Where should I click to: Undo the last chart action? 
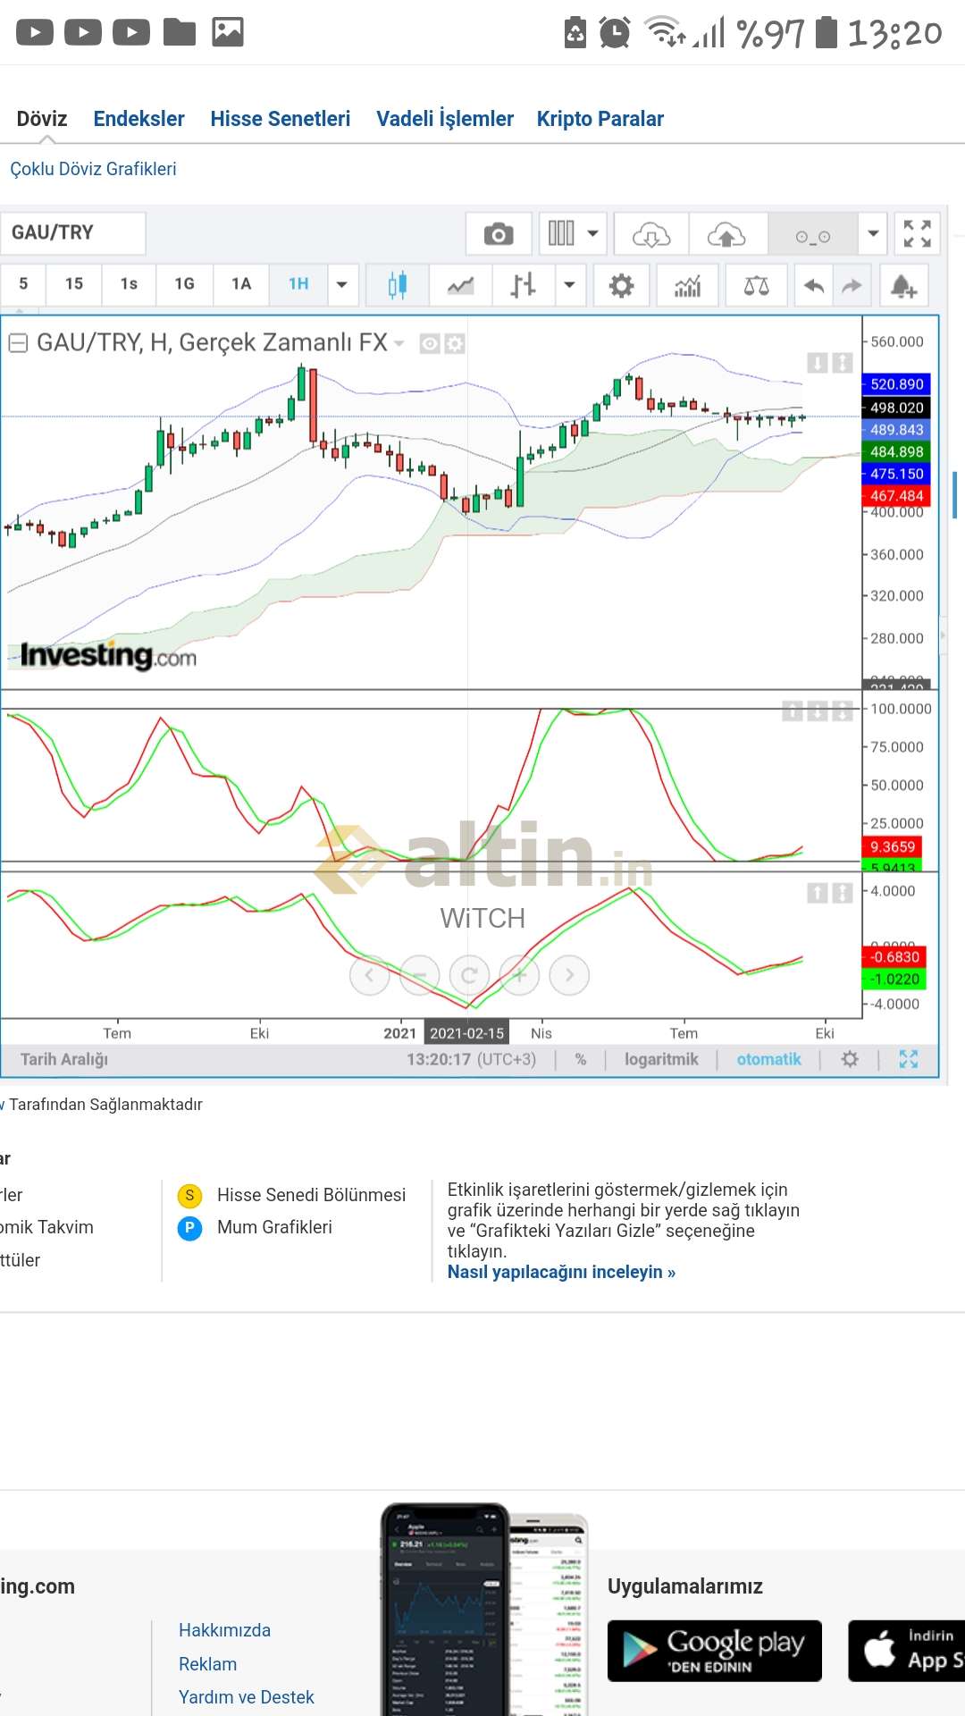[813, 285]
